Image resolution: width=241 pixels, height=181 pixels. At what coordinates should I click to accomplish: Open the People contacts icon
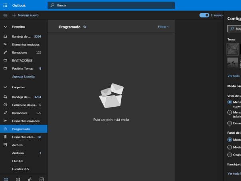30,179
